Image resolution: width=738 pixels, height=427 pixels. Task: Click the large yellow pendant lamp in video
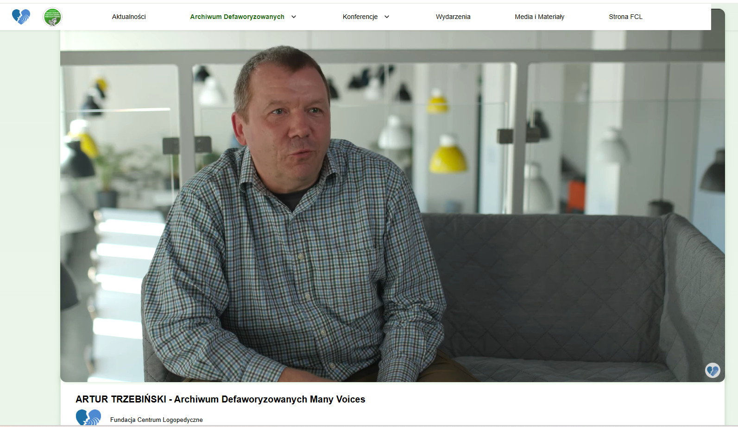(x=448, y=154)
